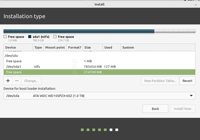200x140 pixels.
Task: Click the 127 MB used value
Action: (110, 67)
